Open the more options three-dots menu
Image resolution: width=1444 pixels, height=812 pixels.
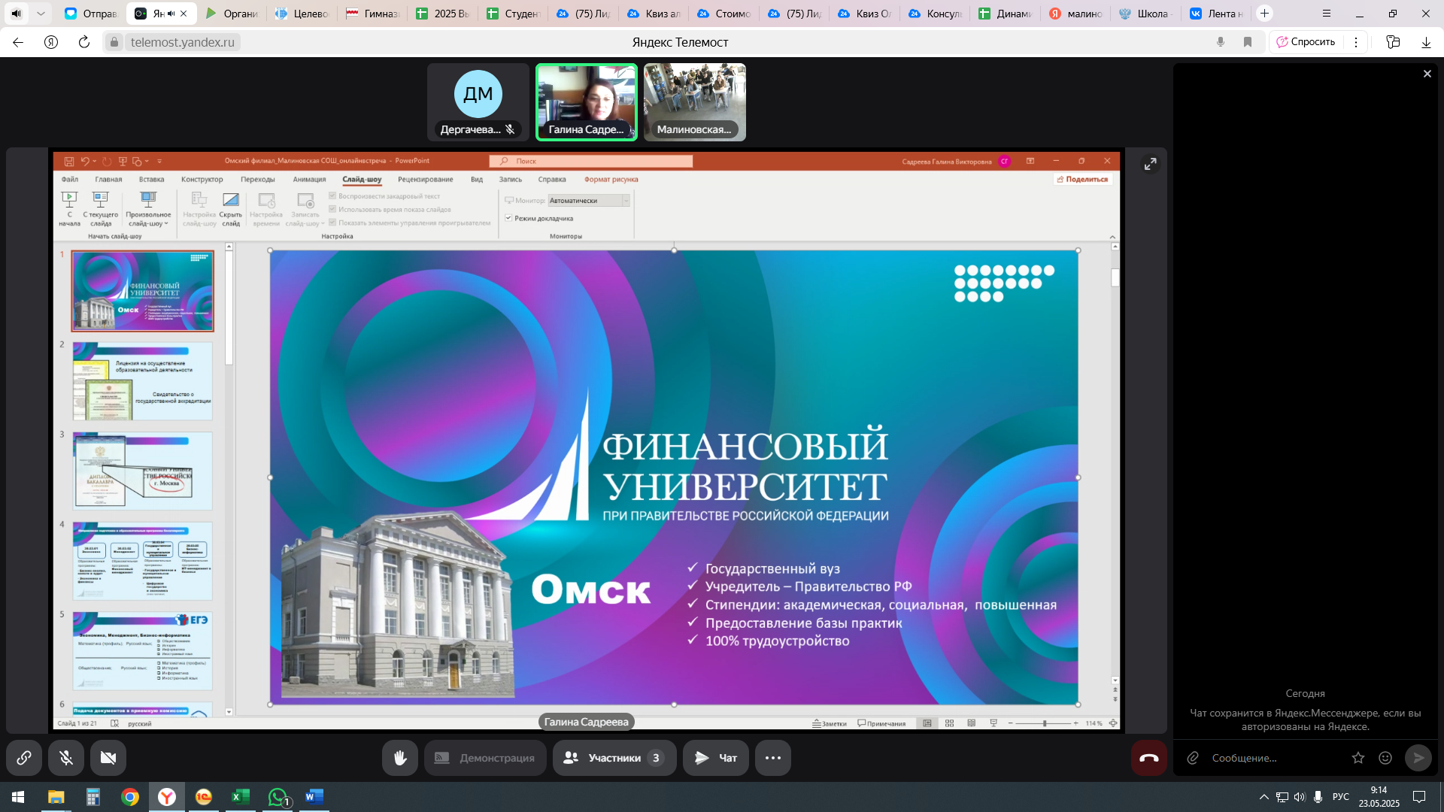(773, 758)
